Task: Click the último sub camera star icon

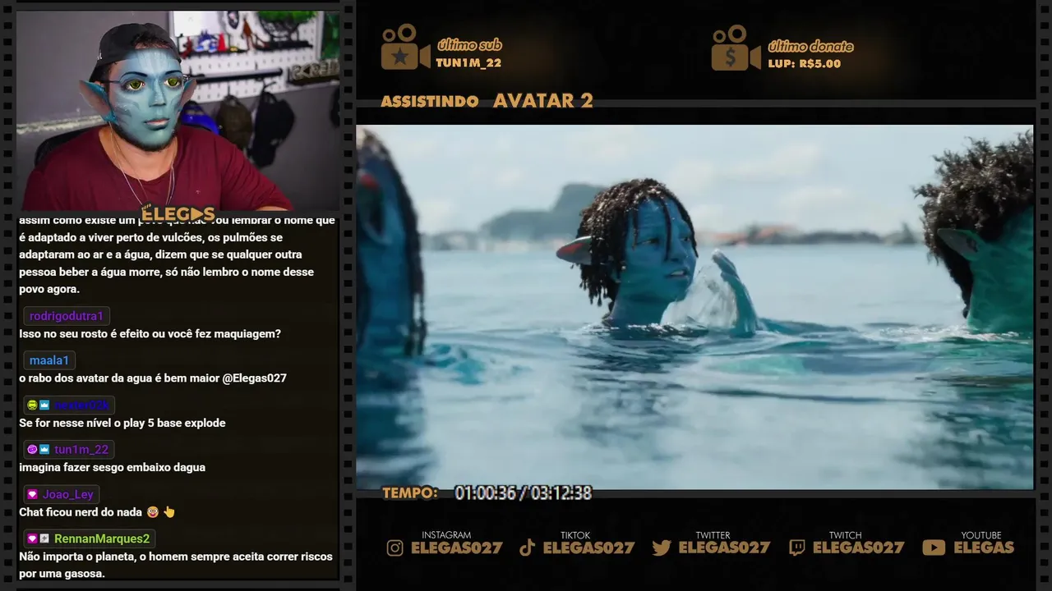Action: 404,47
